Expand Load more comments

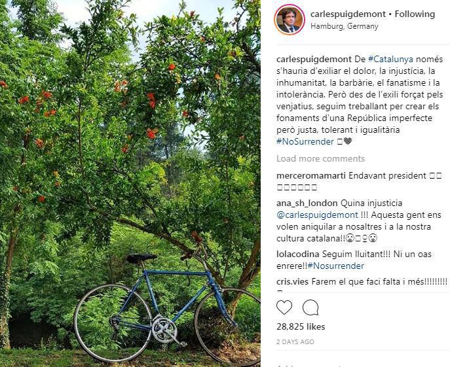coord(320,158)
